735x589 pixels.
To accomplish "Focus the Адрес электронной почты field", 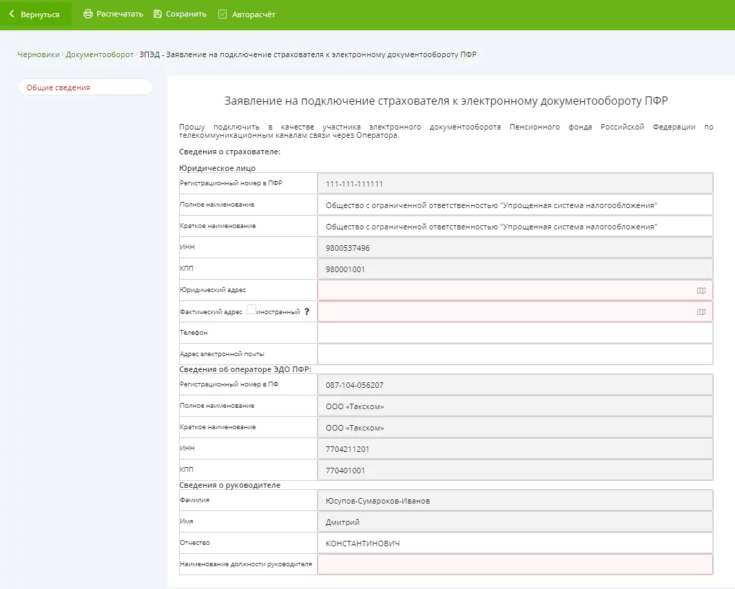I will coord(515,354).
